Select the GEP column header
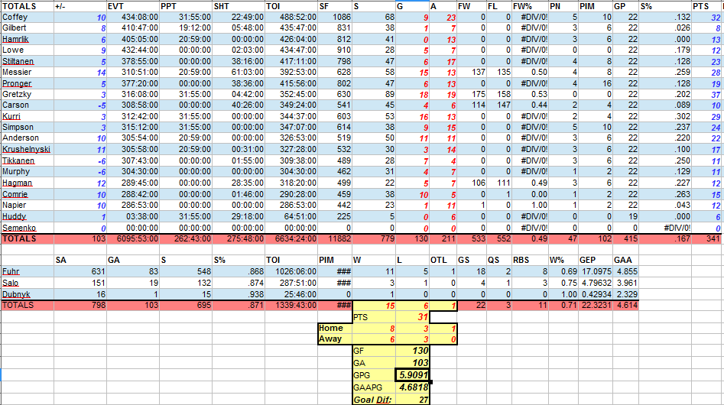Image resolution: width=724 pixels, height=405 pixels. click(596, 260)
